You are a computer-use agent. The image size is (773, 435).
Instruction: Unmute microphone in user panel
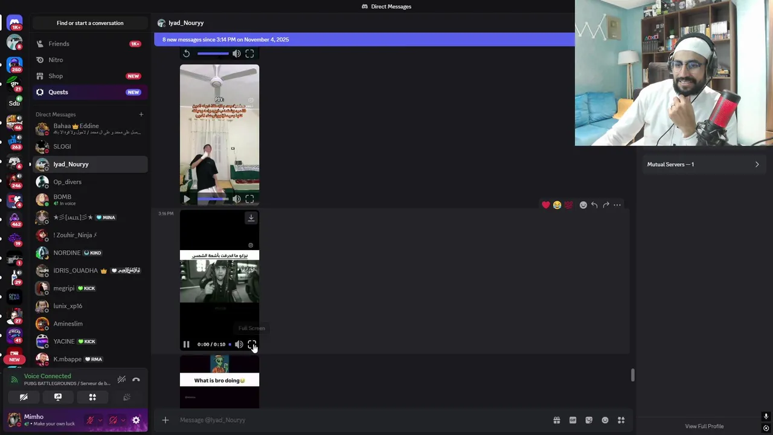90,420
